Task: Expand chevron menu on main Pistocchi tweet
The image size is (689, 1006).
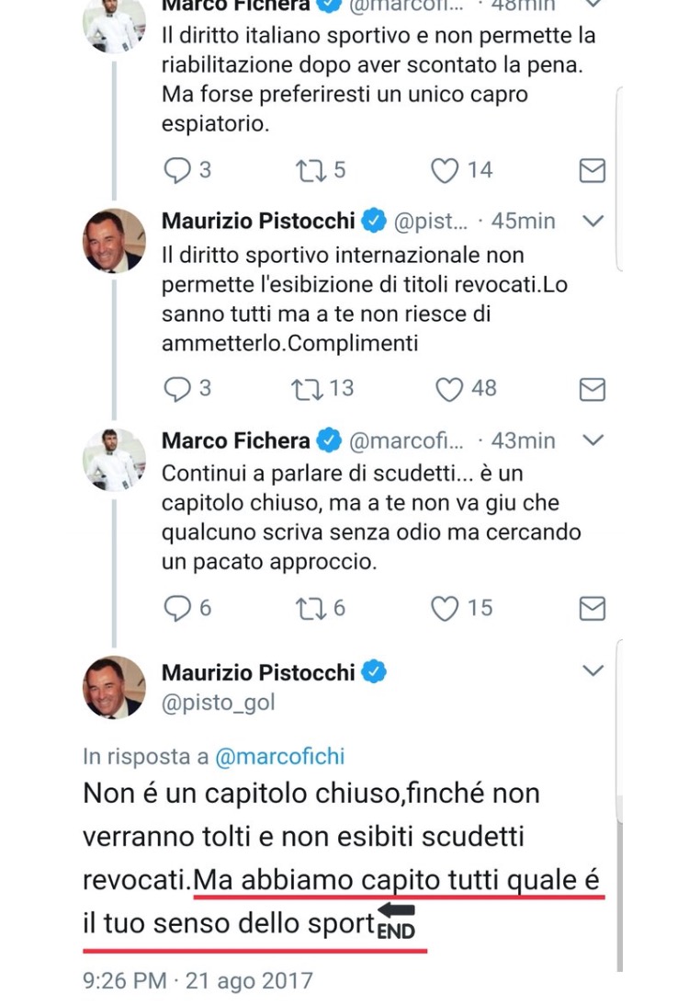Action: pos(593,670)
